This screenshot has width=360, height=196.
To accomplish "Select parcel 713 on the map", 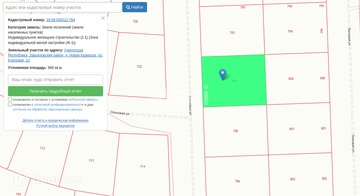I will pos(91,160).
